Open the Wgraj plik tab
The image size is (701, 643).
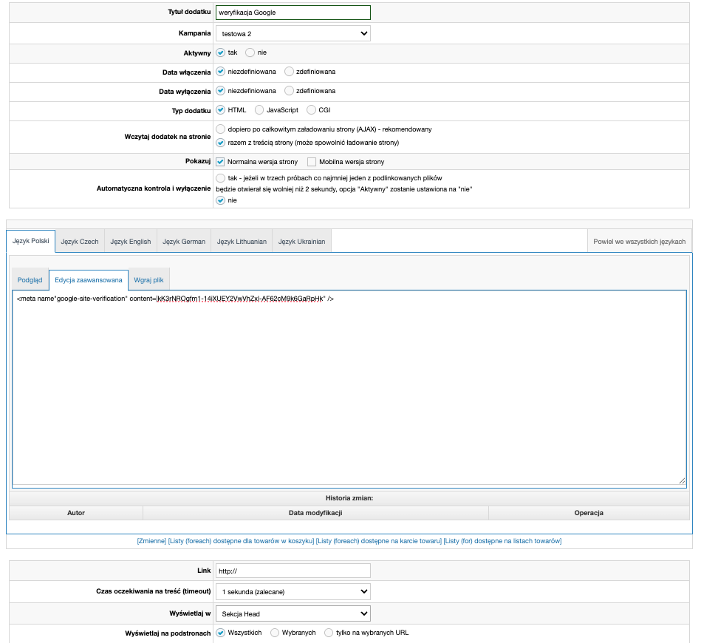(x=148, y=280)
